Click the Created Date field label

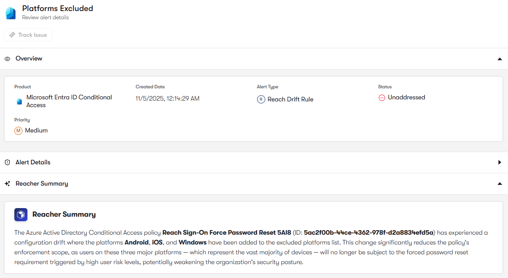point(150,87)
